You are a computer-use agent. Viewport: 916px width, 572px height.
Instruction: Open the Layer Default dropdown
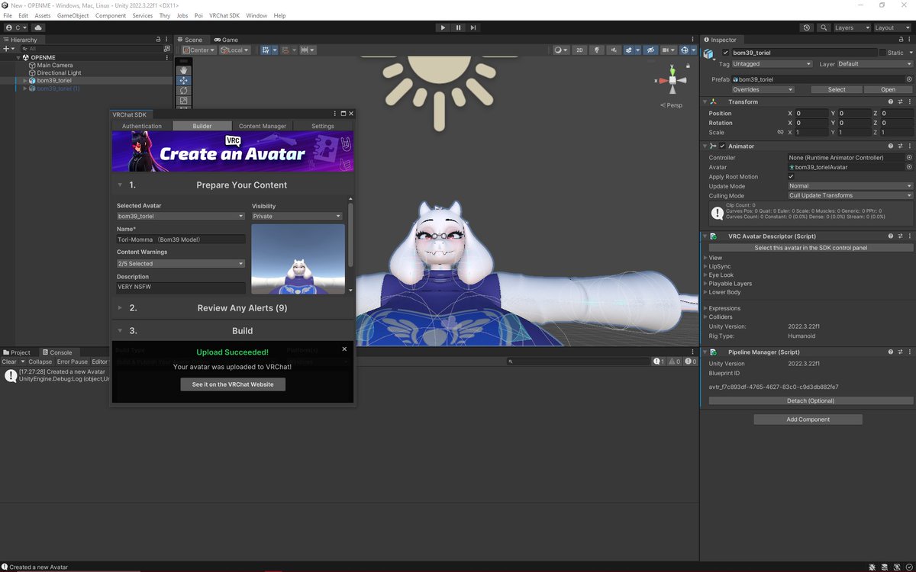pos(875,64)
